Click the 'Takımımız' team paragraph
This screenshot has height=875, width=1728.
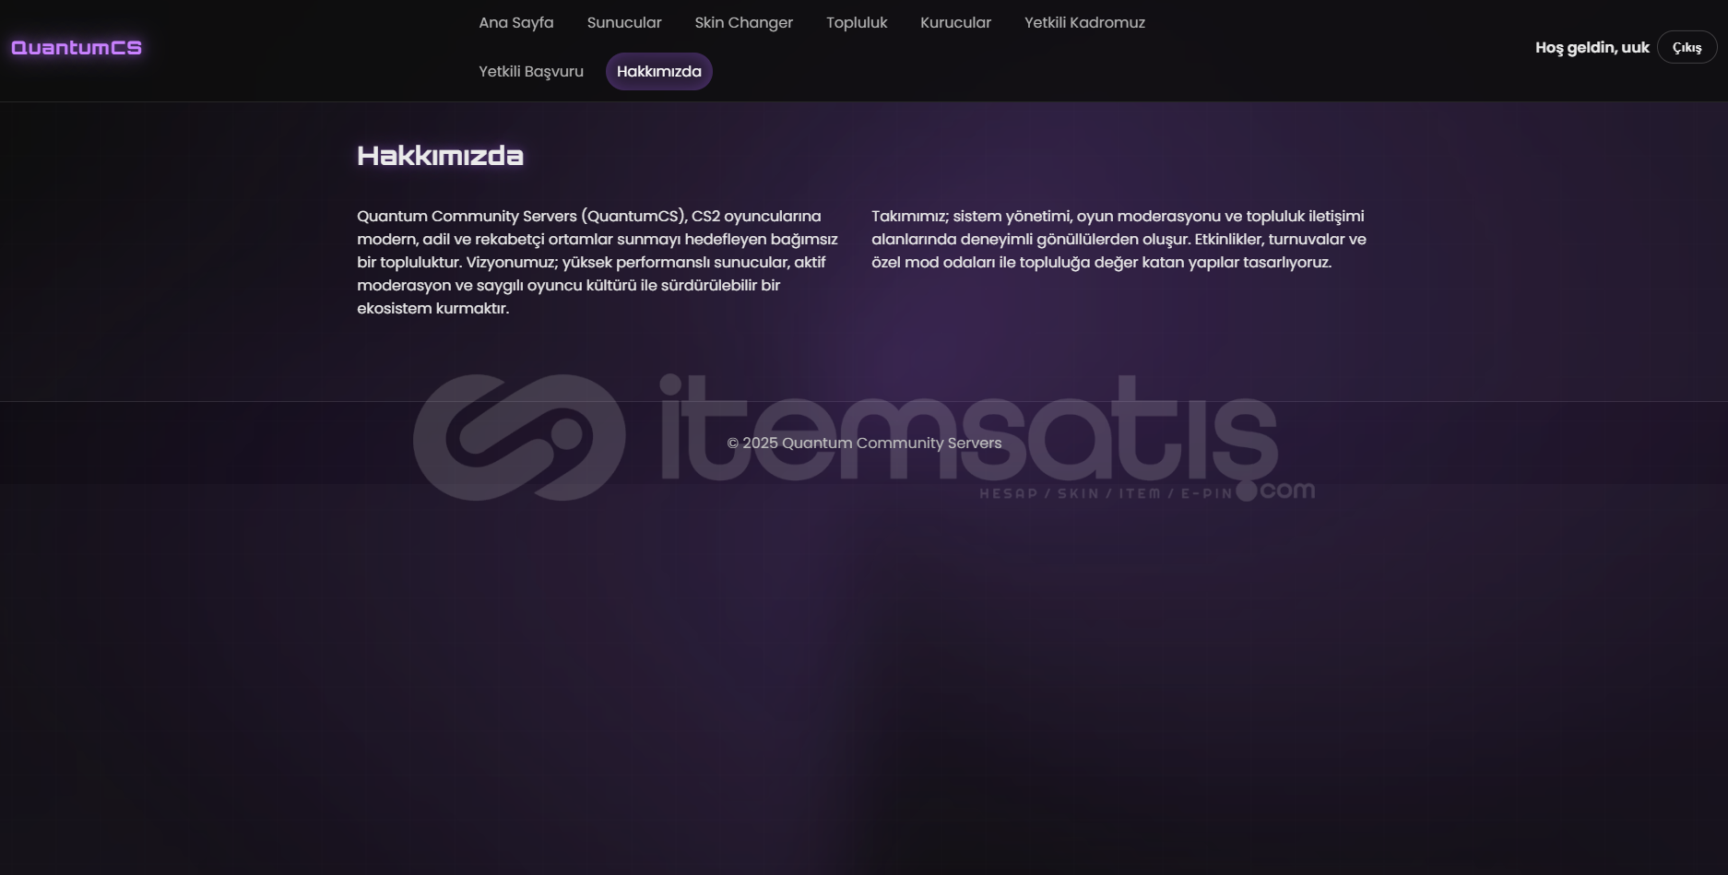click(x=1119, y=239)
